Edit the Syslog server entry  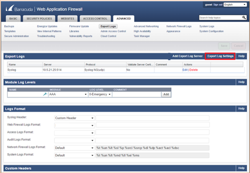point(185,70)
